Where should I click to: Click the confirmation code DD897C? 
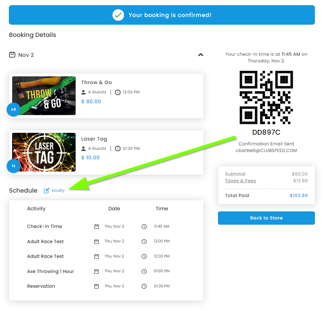pos(266,132)
